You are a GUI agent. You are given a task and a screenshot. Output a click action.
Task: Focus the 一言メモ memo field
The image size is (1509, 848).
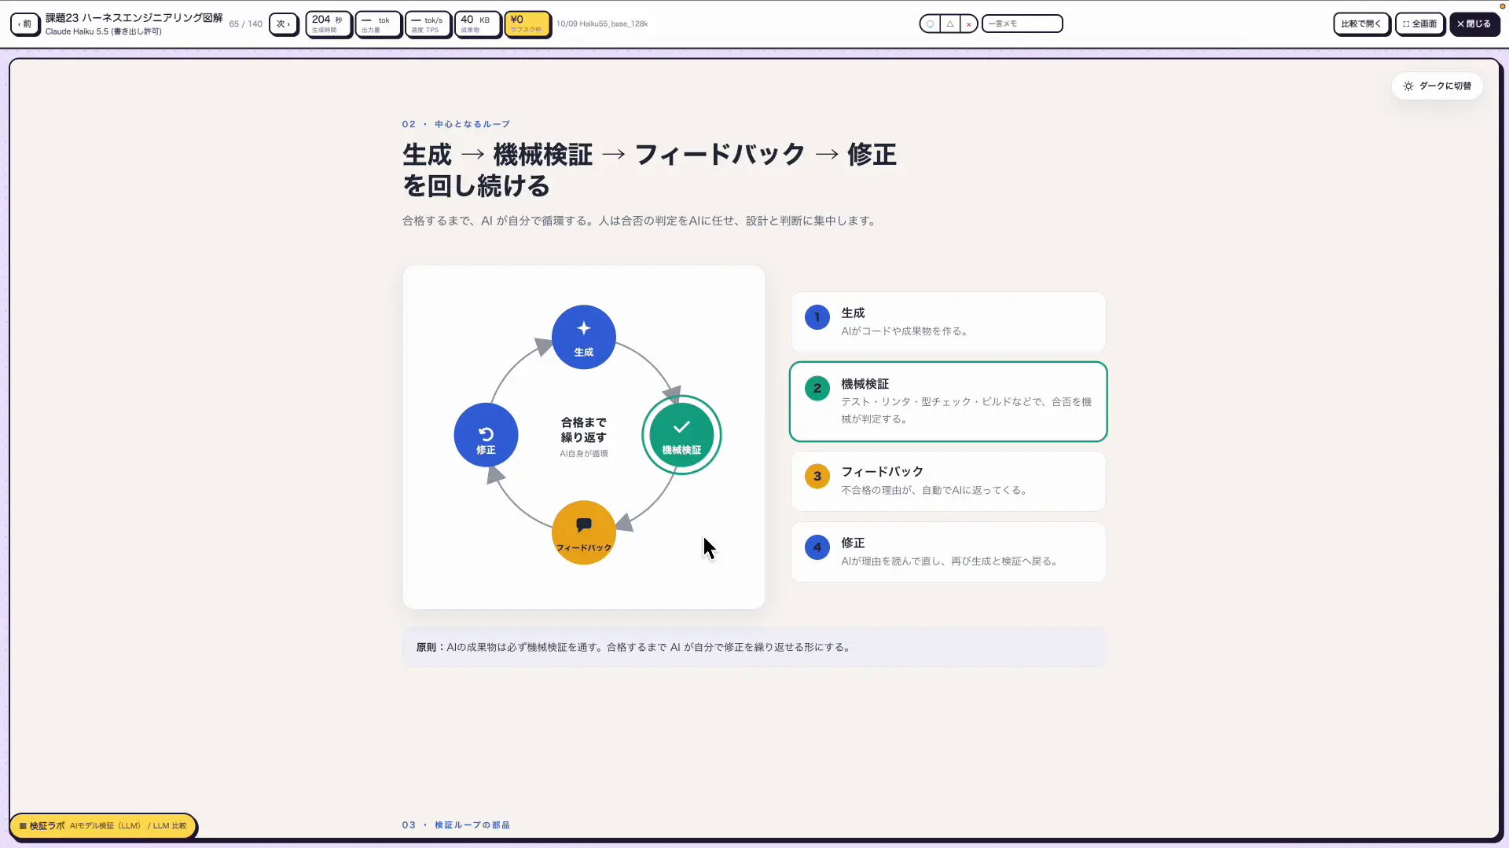coord(1022,24)
